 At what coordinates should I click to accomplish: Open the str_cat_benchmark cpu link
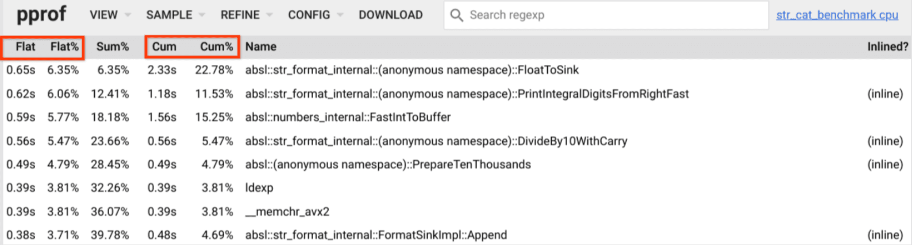tap(837, 15)
